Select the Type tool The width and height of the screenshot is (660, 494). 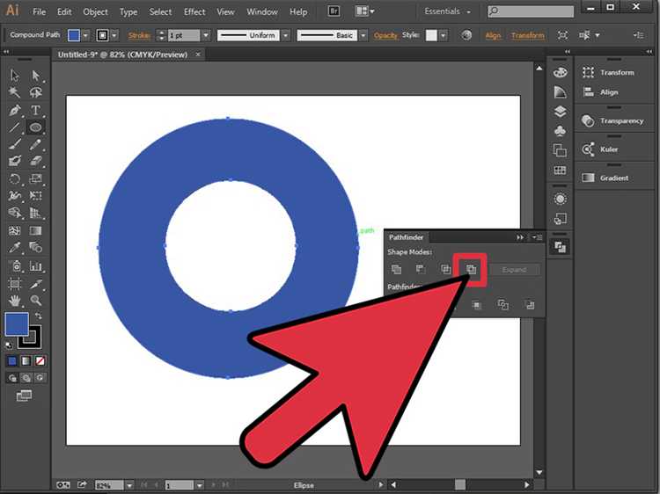36,110
